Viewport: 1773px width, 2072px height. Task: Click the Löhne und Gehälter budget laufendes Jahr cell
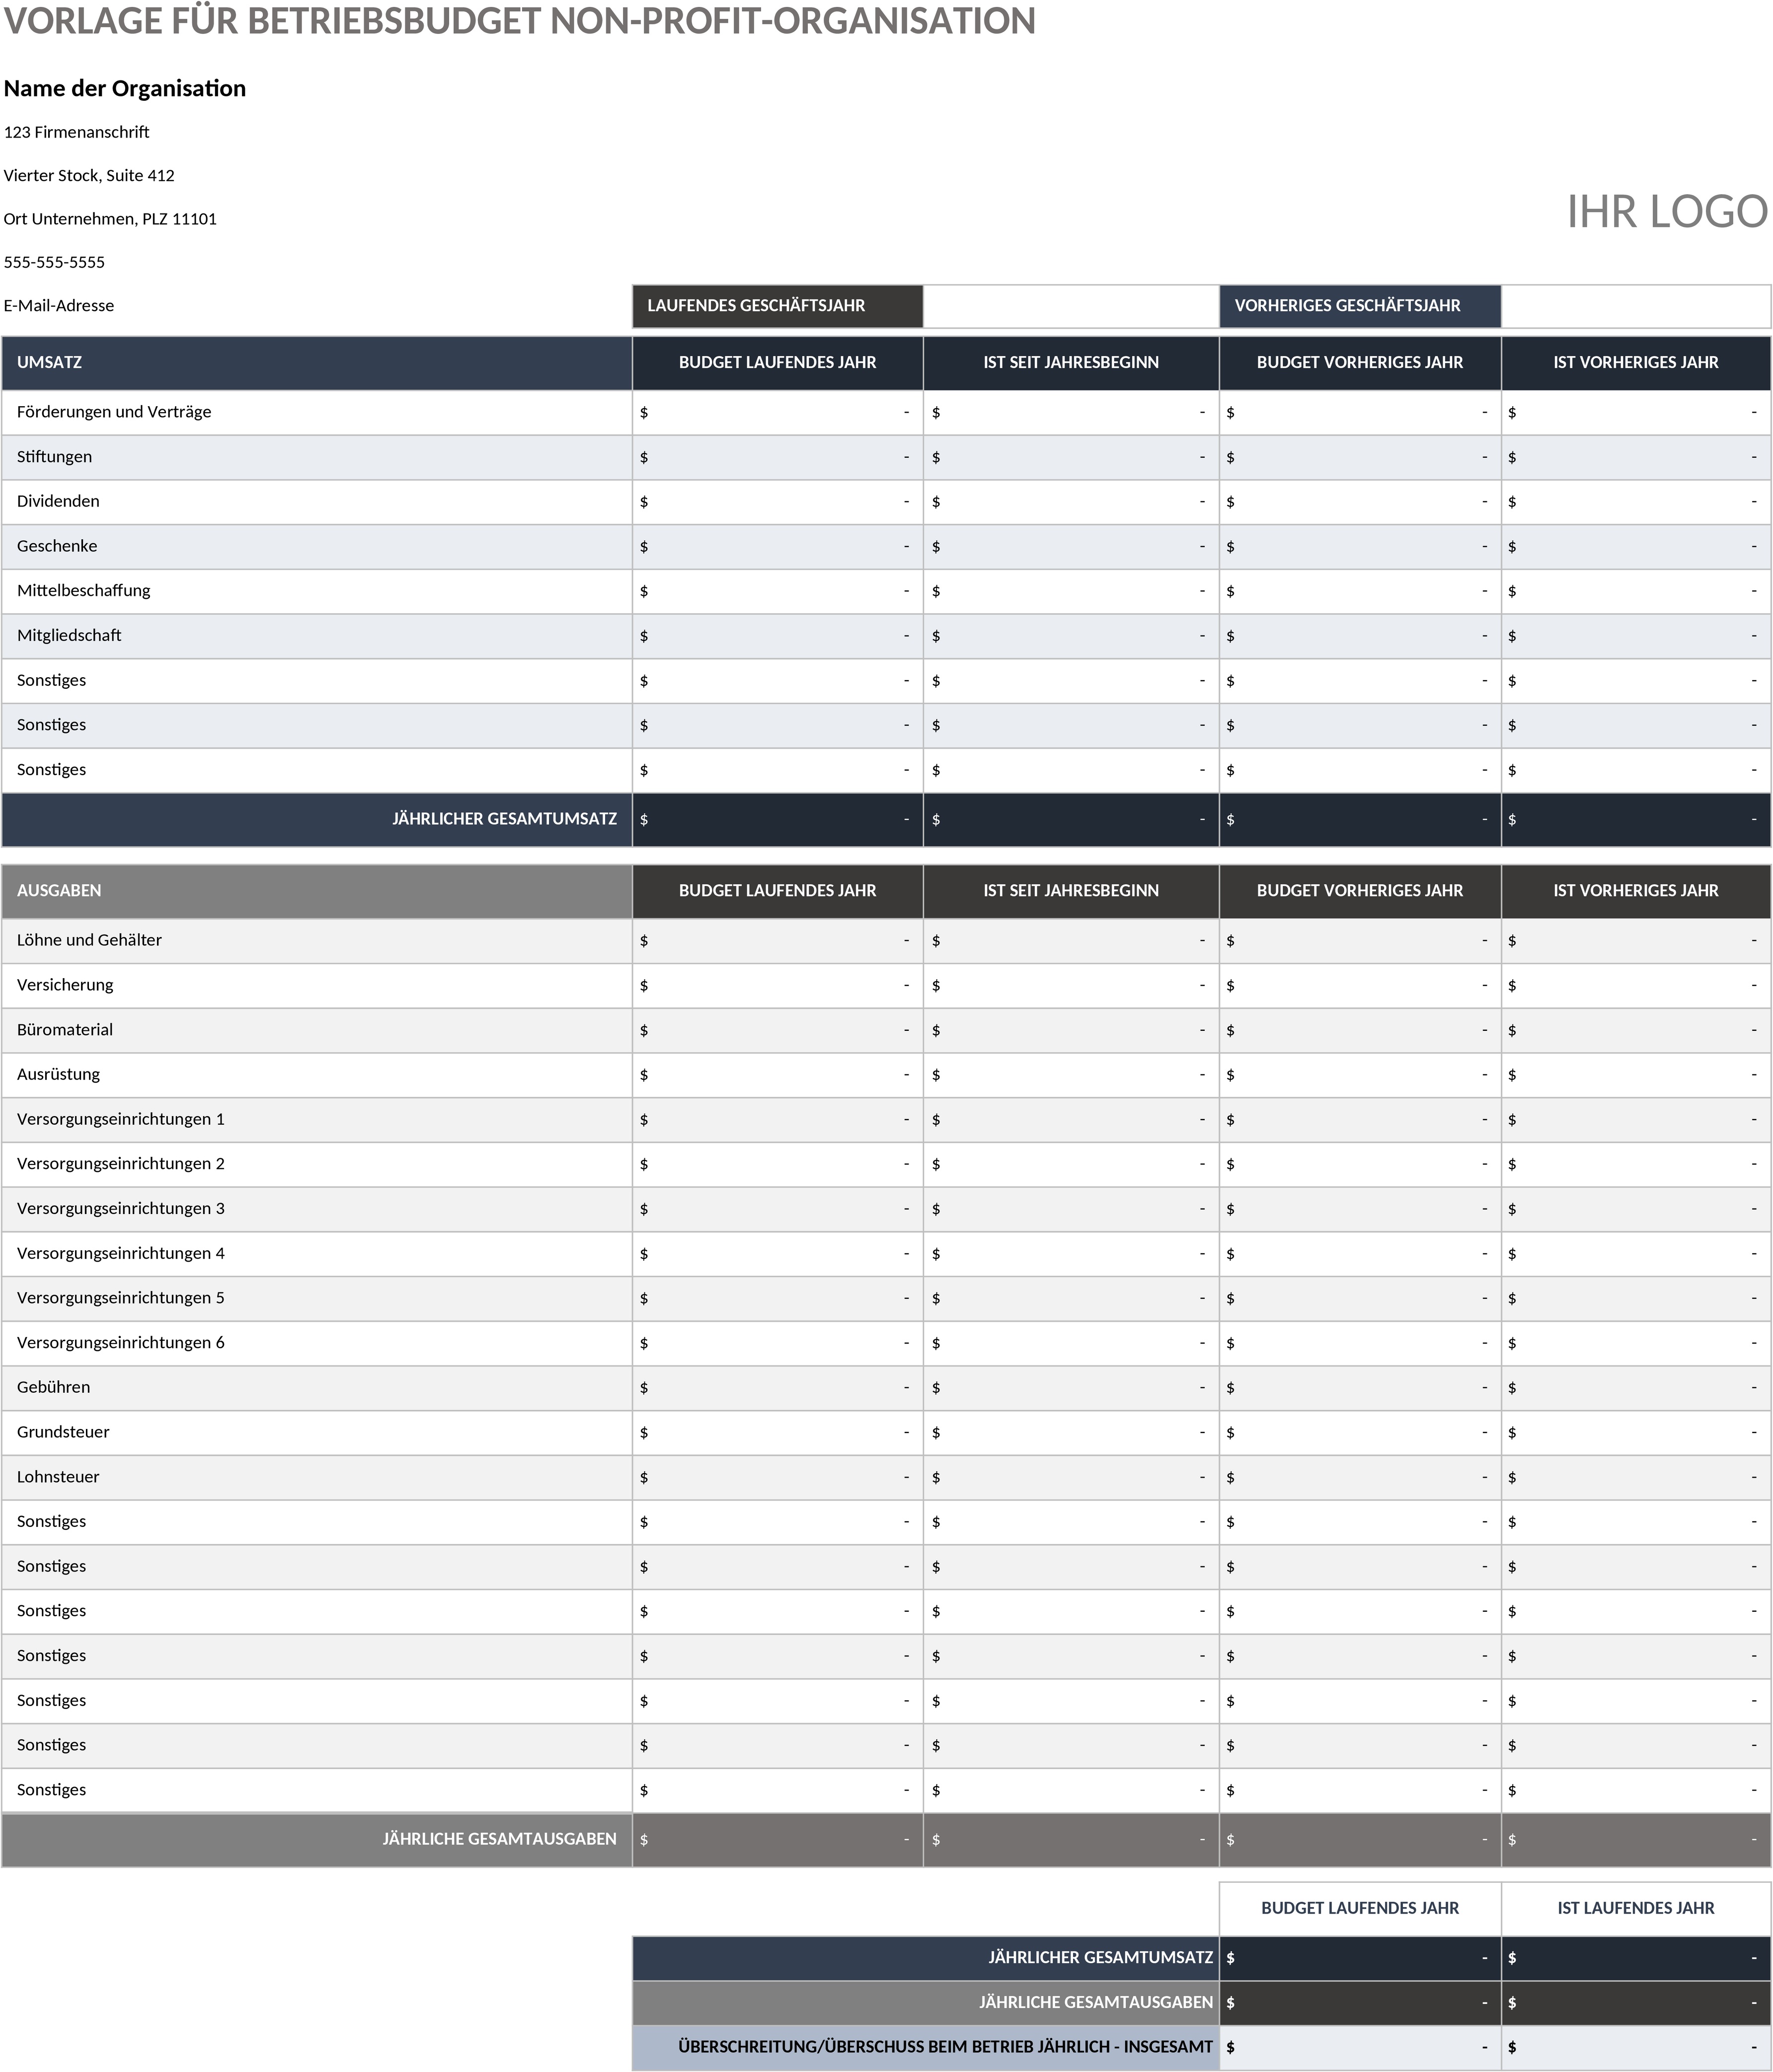(777, 941)
